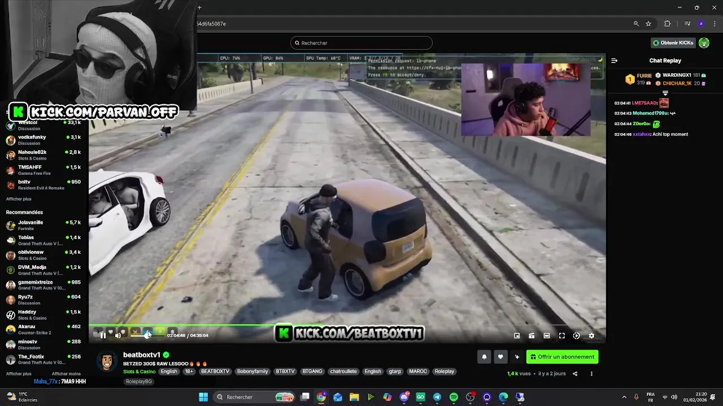Image resolution: width=723 pixels, height=406 pixels.
Task: Select the RoleplayBG tag
Action: click(x=139, y=382)
